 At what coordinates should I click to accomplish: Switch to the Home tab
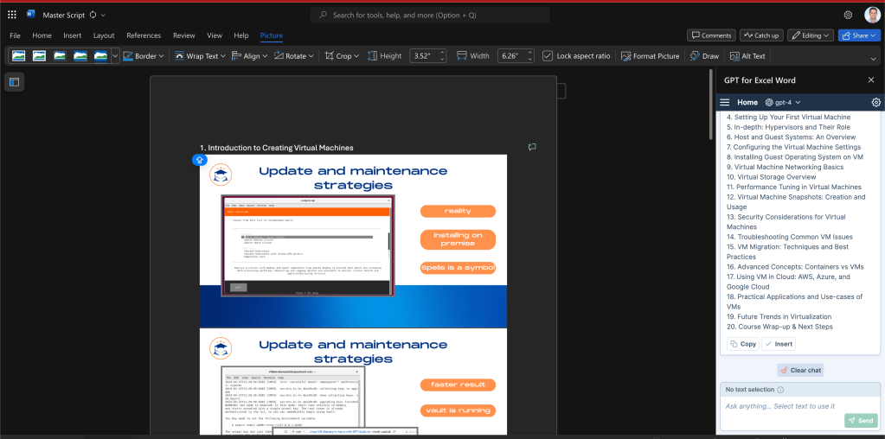click(x=42, y=35)
